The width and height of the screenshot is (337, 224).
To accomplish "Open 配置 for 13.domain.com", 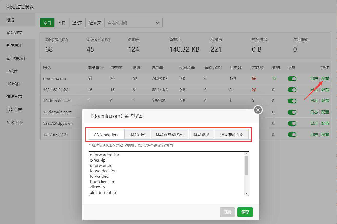I will (x=325, y=112).
